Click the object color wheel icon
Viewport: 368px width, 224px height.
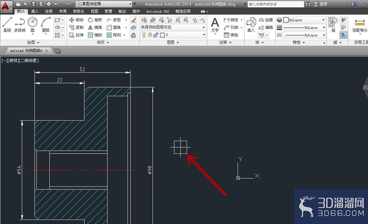pyautogui.click(x=279, y=20)
